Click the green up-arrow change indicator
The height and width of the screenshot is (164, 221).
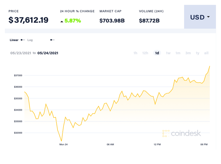click(62, 21)
